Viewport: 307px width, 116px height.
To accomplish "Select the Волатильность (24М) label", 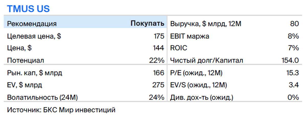I will (x=42, y=97).
